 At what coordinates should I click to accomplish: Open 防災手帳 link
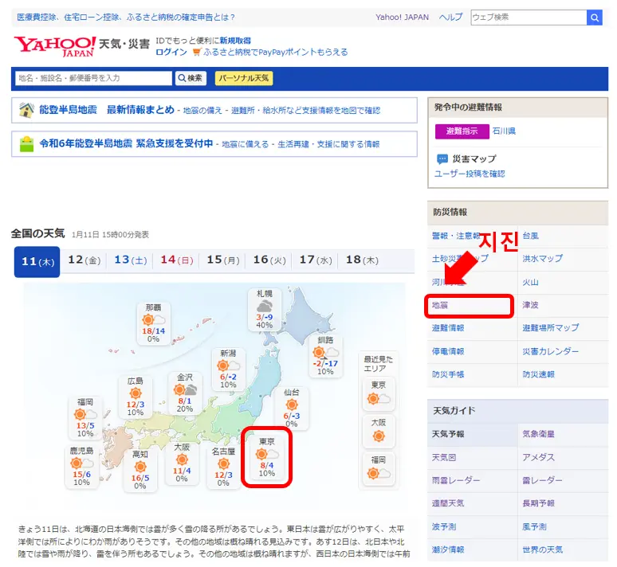click(448, 374)
